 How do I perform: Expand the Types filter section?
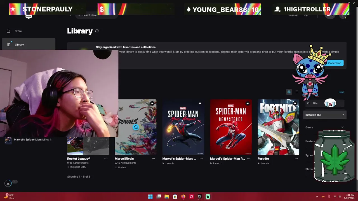(309, 155)
